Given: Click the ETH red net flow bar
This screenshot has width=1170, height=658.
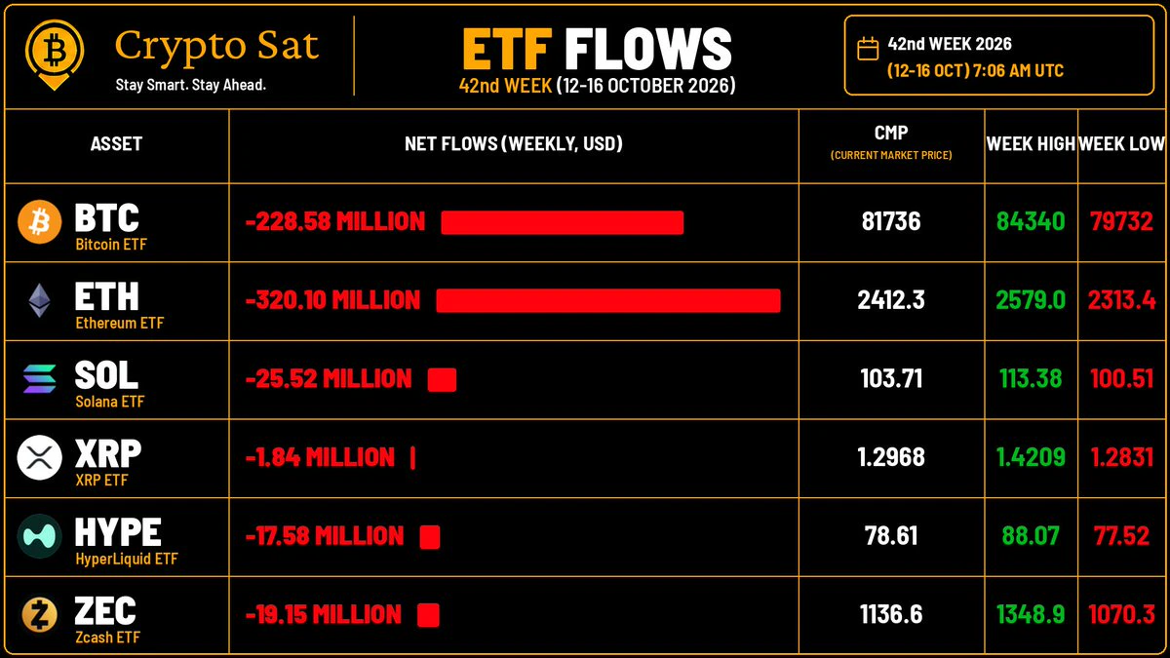Looking at the screenshot, I should [608, 301].
